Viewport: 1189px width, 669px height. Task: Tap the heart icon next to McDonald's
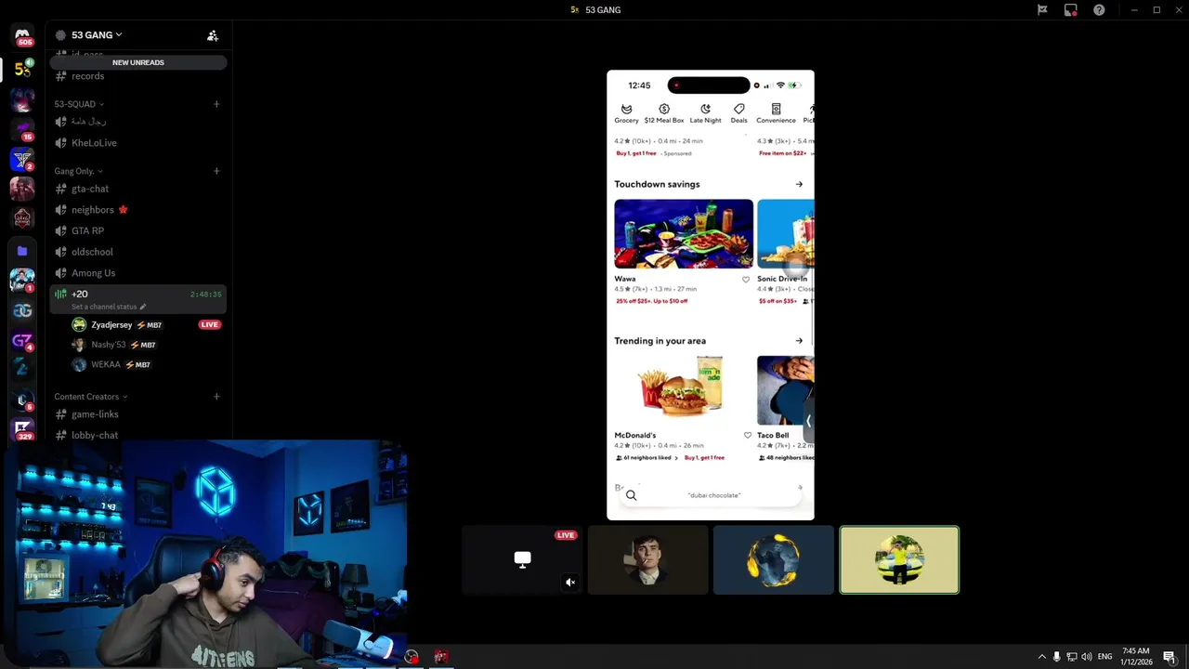click(747, 435)
